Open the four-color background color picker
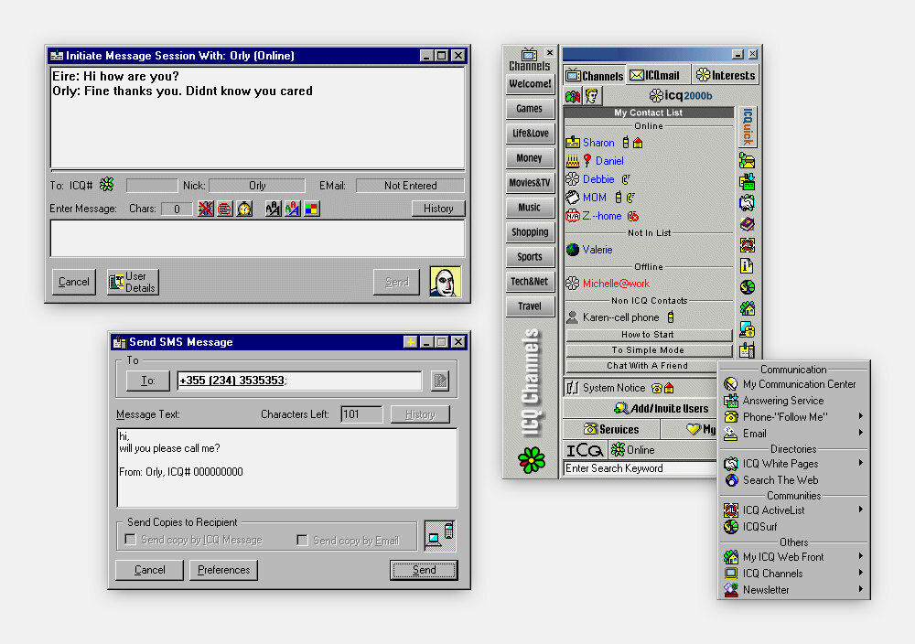The height and width of the screenshot is (644, 915). pos(312,209)
